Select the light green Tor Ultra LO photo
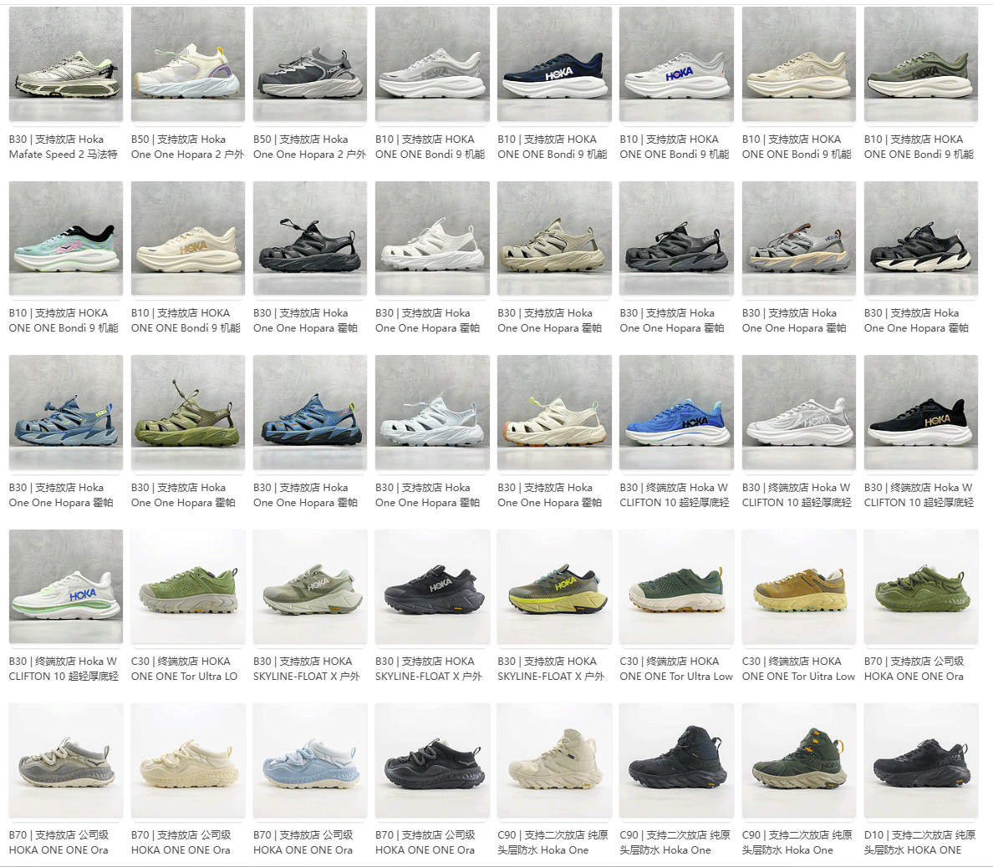Image resolution: width=993 pixels, height=867 pixels. [188, 586]
